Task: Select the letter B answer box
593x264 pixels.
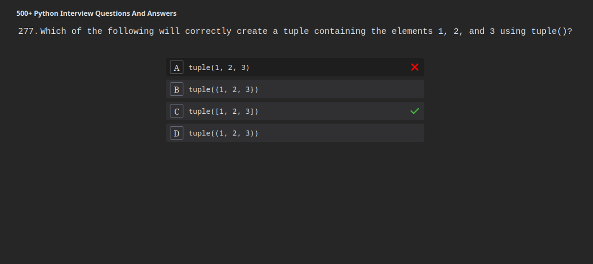Action: point(177,89)
